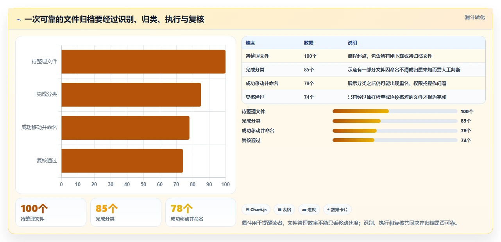Click the 成功移动并命名 cell in the table

coord(262,84)
